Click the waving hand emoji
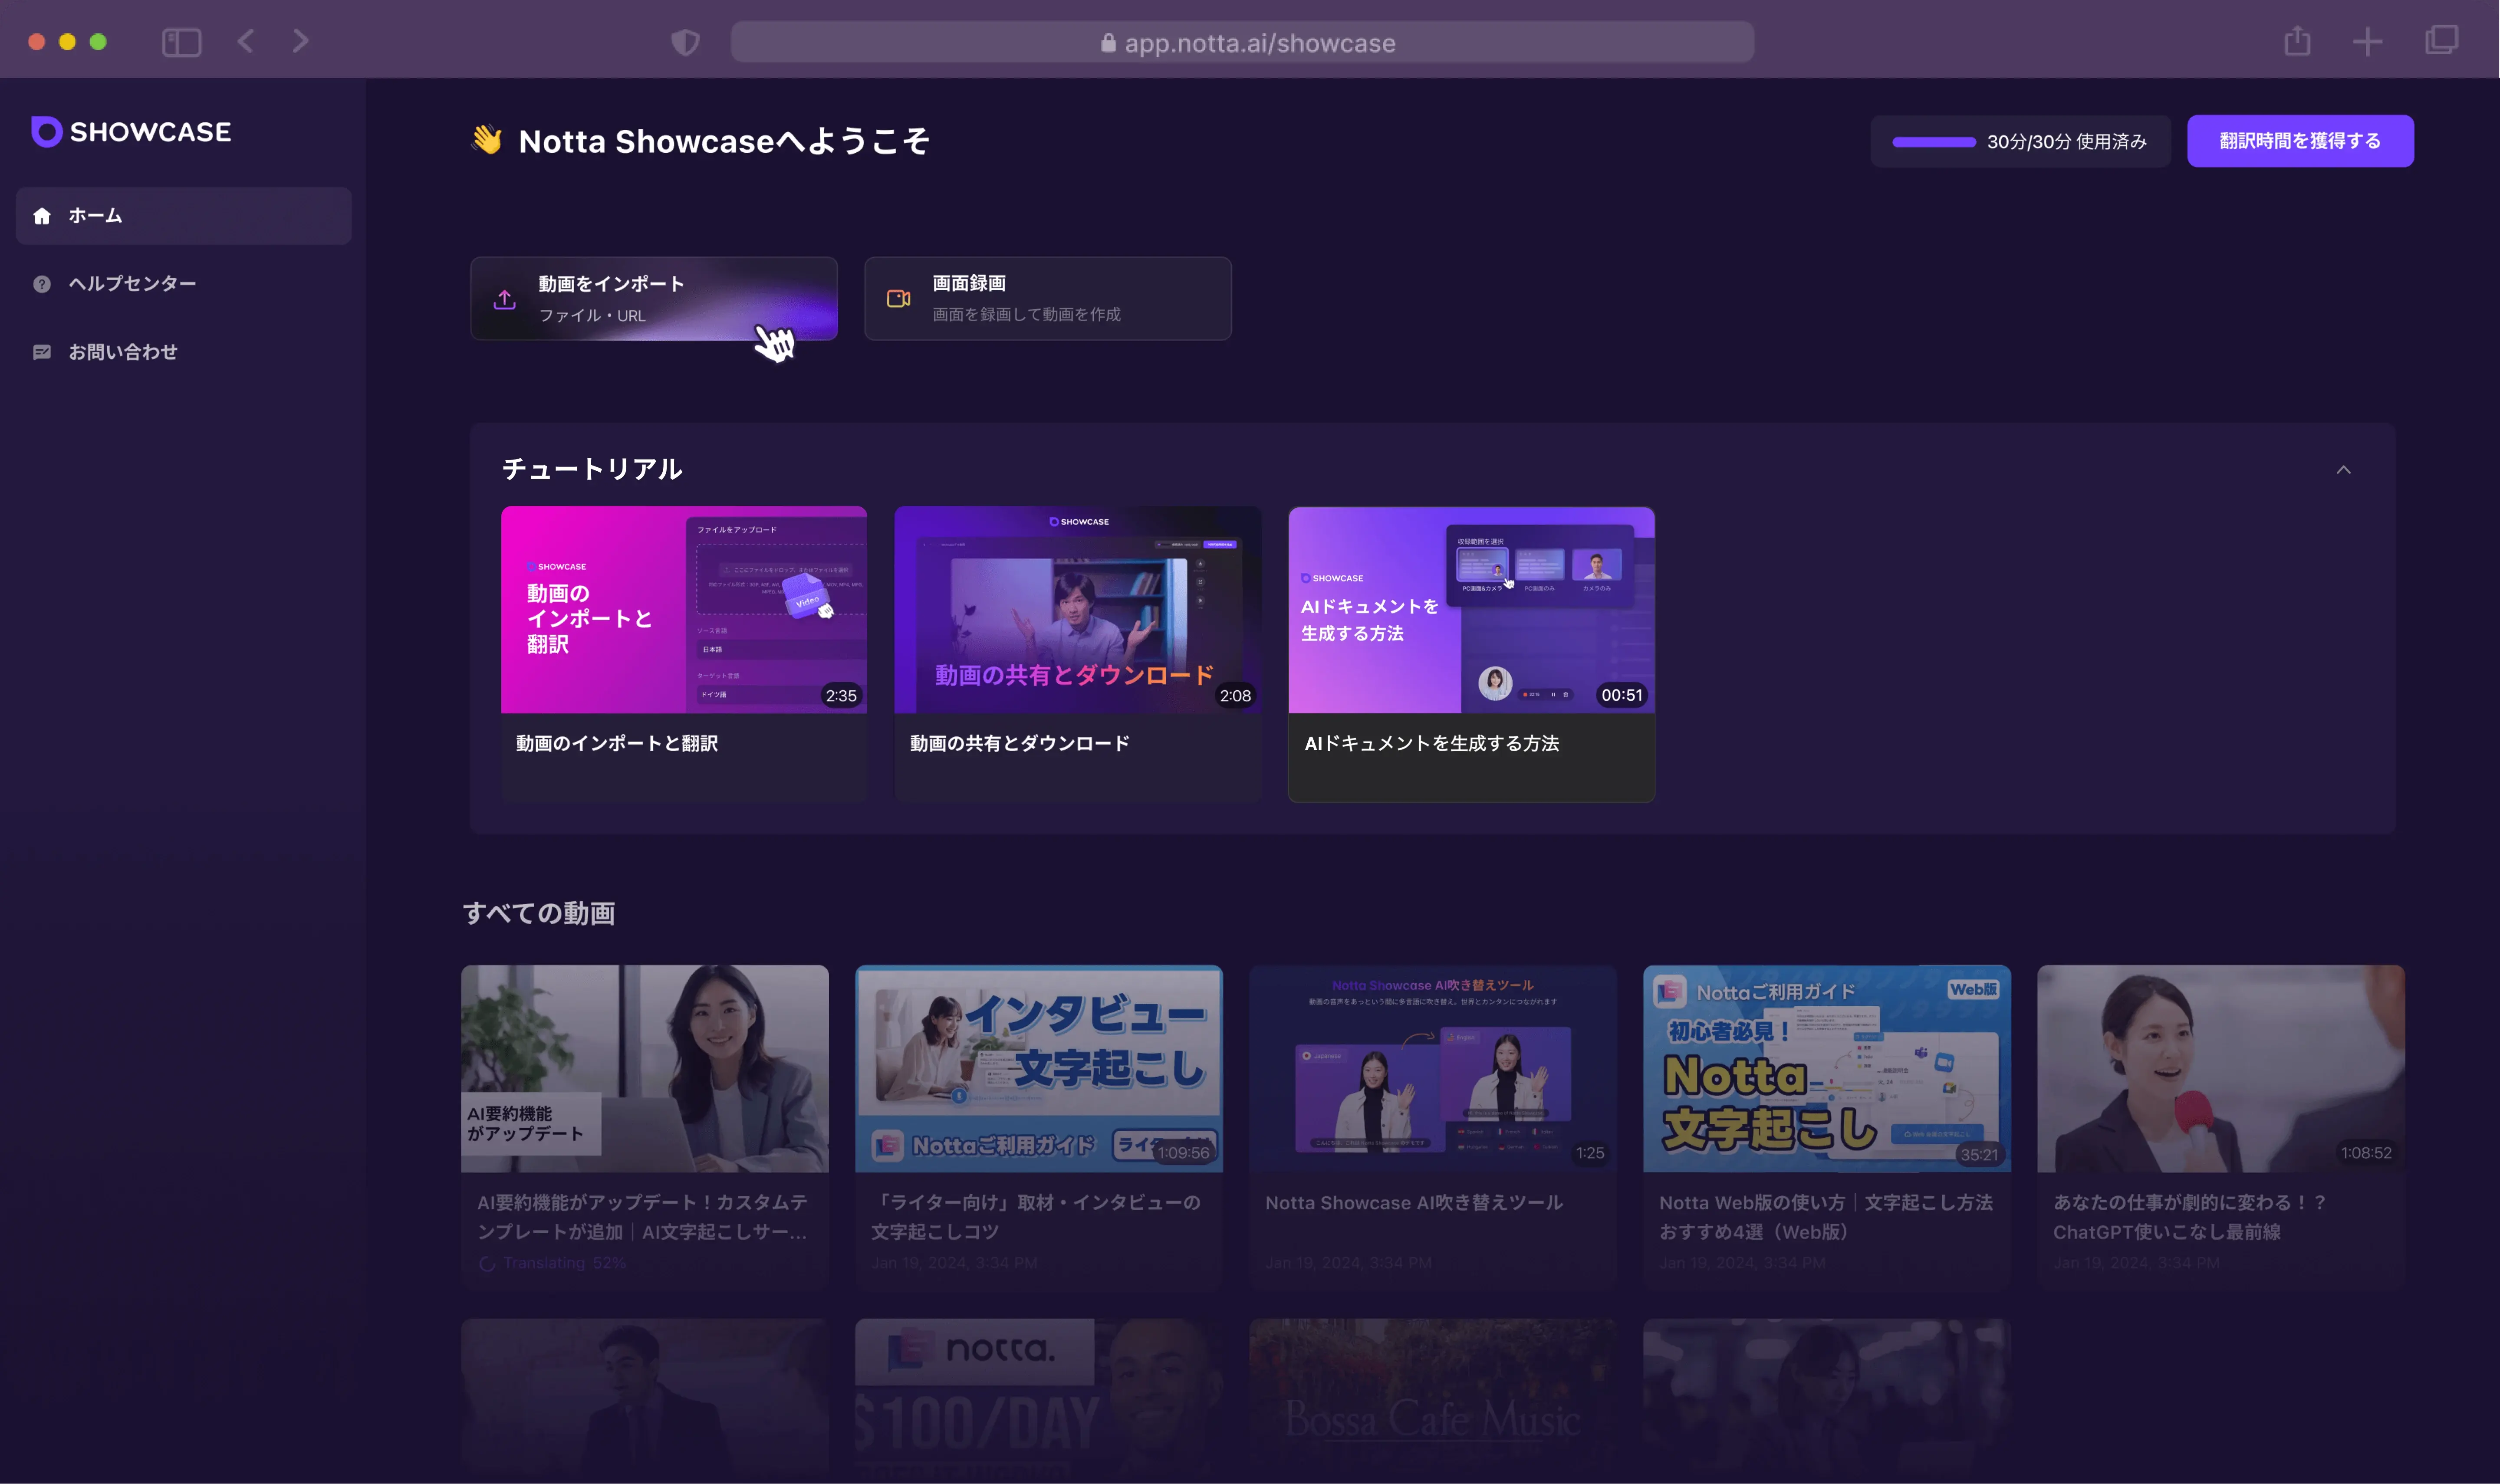This screenshot has width=2500, height=1484. (487, 140)
